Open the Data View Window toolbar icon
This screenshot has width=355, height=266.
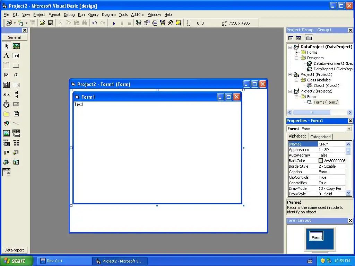(179, 23)
